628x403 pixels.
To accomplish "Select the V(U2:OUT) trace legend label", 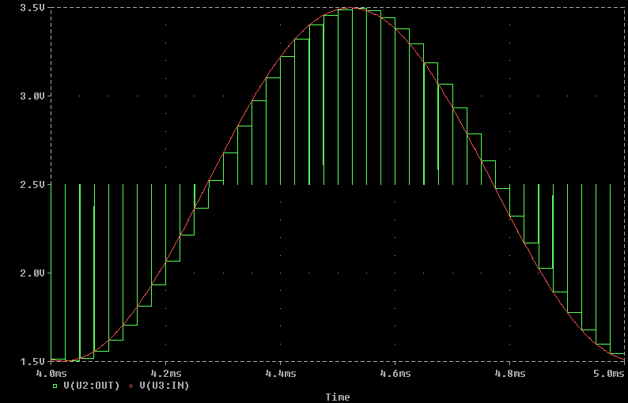I will 91,386.
